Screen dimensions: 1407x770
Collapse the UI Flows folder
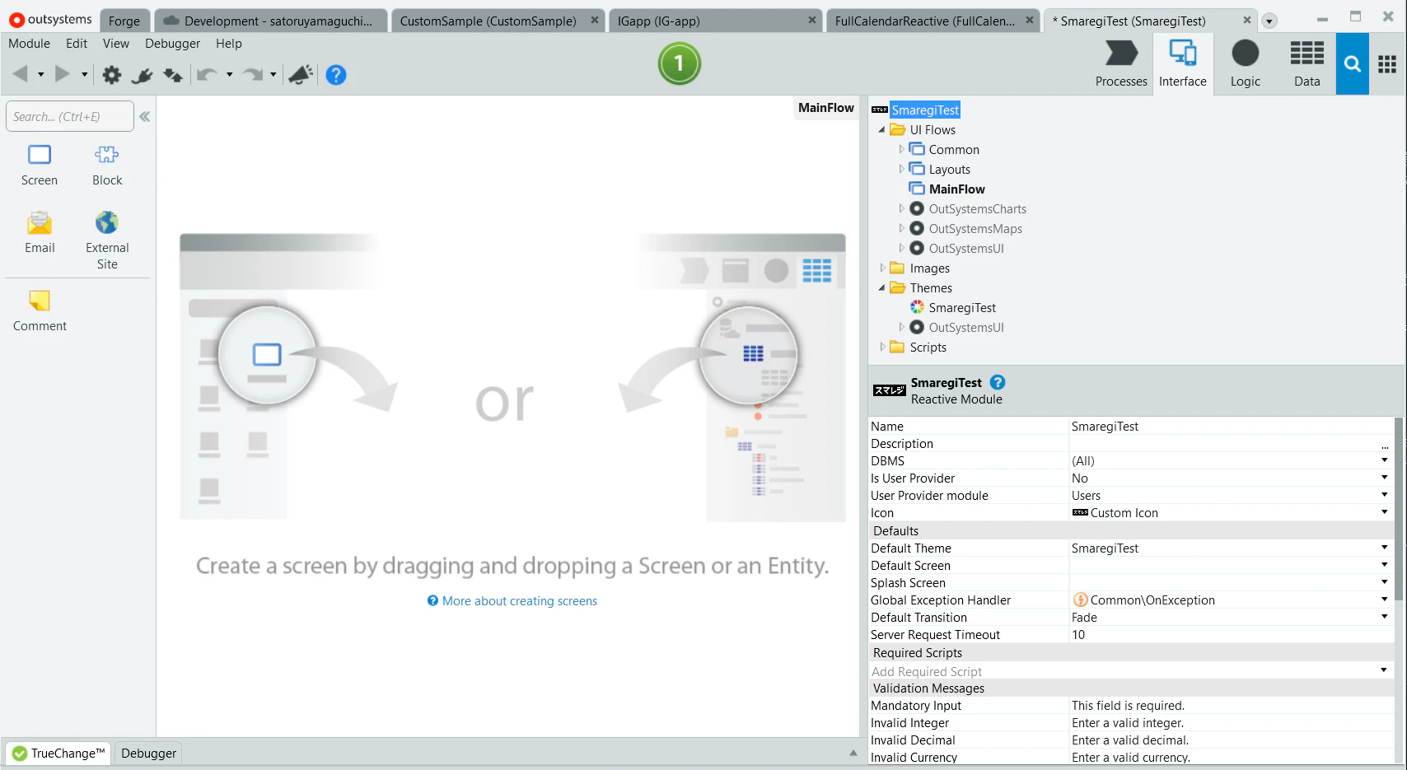tap(881, 130)
